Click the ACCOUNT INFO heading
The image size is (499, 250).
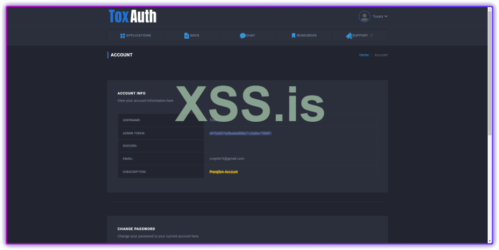[131, 93]
